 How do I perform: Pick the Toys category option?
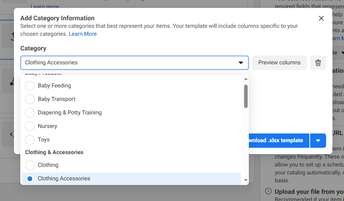[x=30, y=140]
